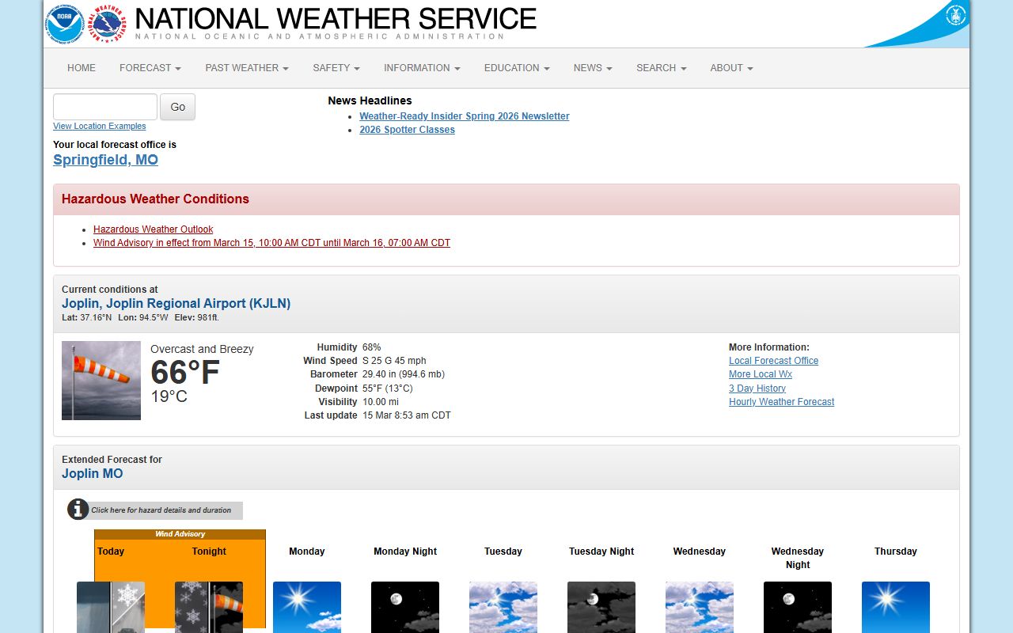This screenshot has height=633, width=1013.
Task: Click the Monday sunny forecast icon
Action: tap(307, 607)
